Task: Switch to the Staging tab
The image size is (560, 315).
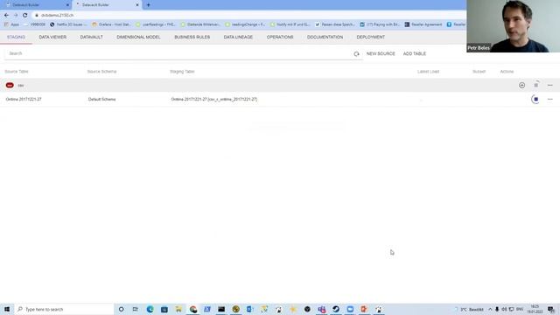Action: tap(16, 37)
